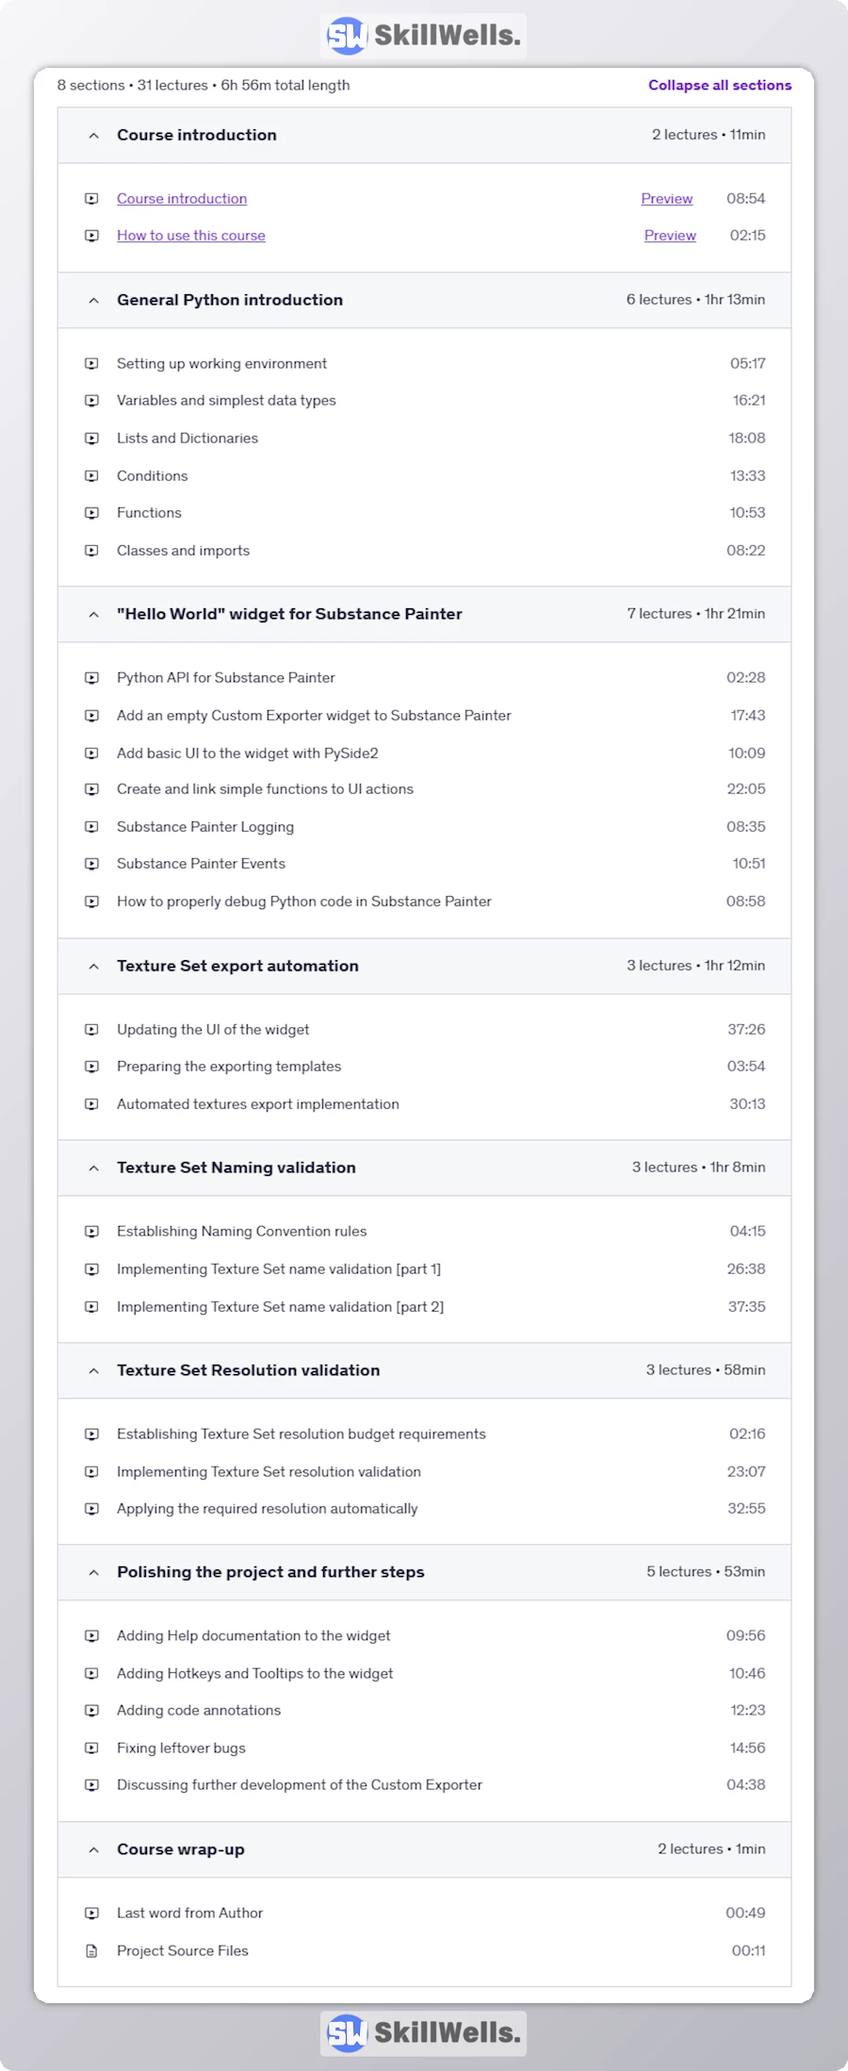Screen dimensions: 848x2071
Task: Select Create and link simple functions lecture
Action: pos(265,789)
